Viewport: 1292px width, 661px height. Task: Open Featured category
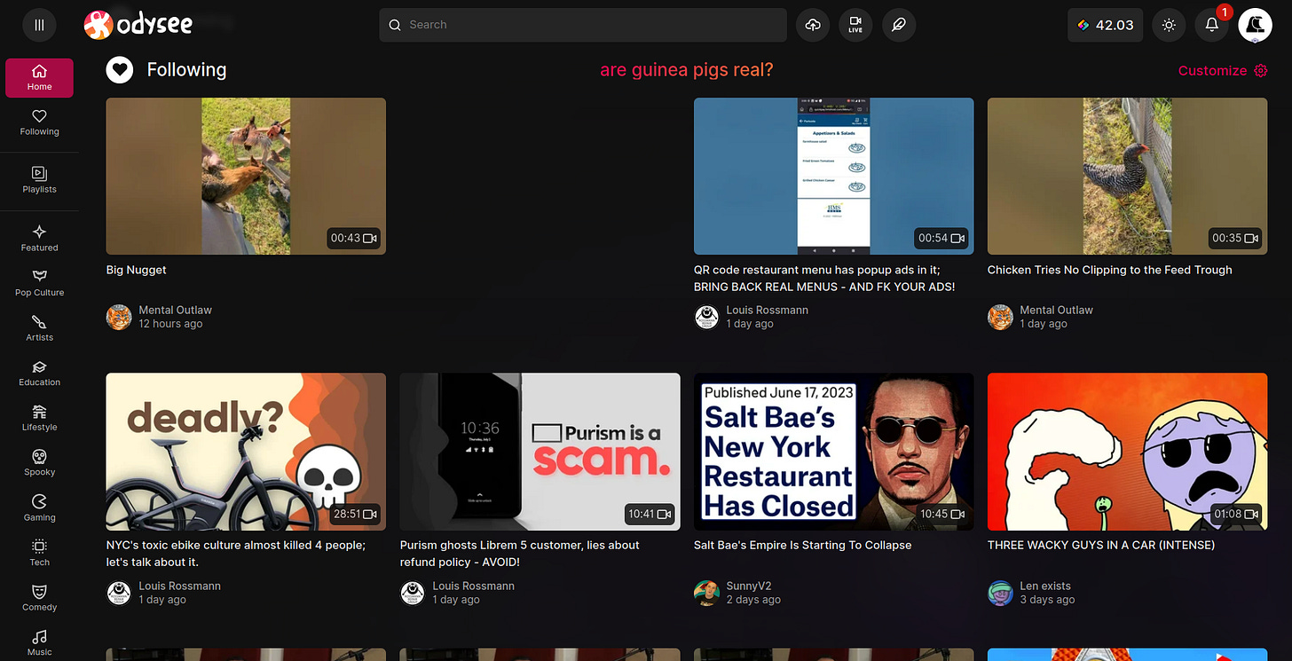(39, 239)
